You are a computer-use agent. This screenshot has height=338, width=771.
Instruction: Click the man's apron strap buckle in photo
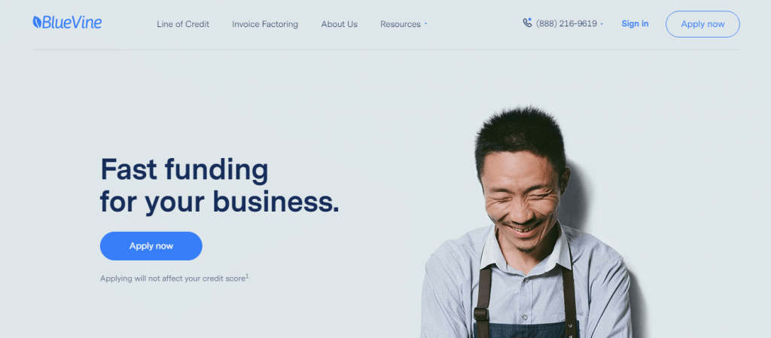click(x=481, y=314)
